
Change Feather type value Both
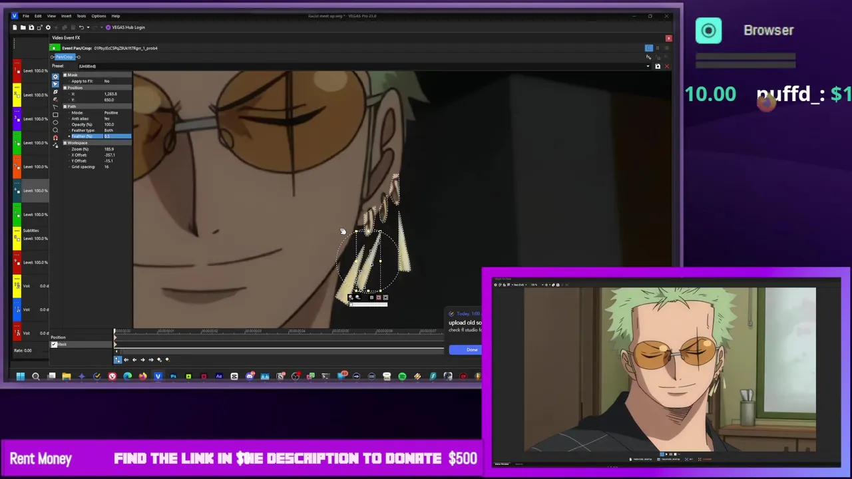(x=108, y=130)
